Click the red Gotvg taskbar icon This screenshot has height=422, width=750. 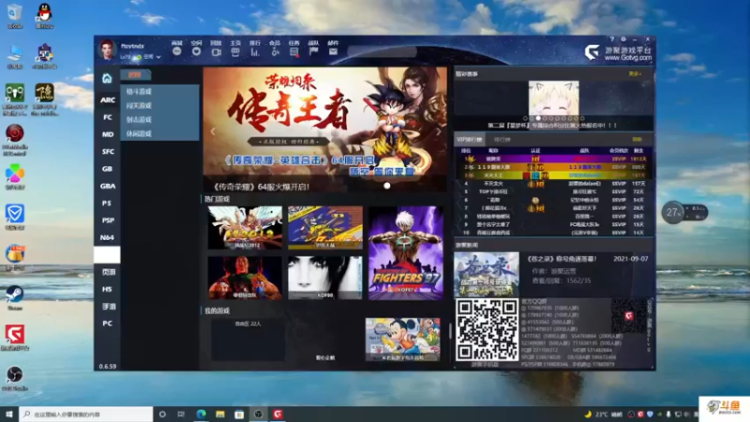277,414
